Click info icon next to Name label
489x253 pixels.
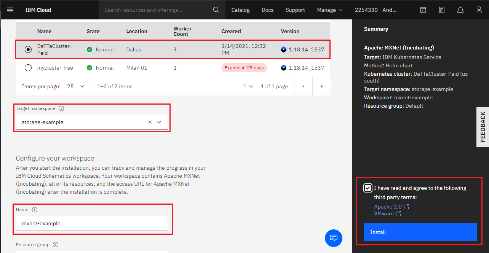(x=35, y=210)
